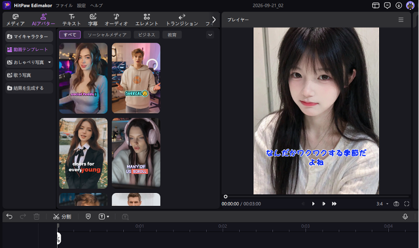Select the ソーシャルメディア filter chip
Screen dimensions: 419x248
[x=107, y=35]
